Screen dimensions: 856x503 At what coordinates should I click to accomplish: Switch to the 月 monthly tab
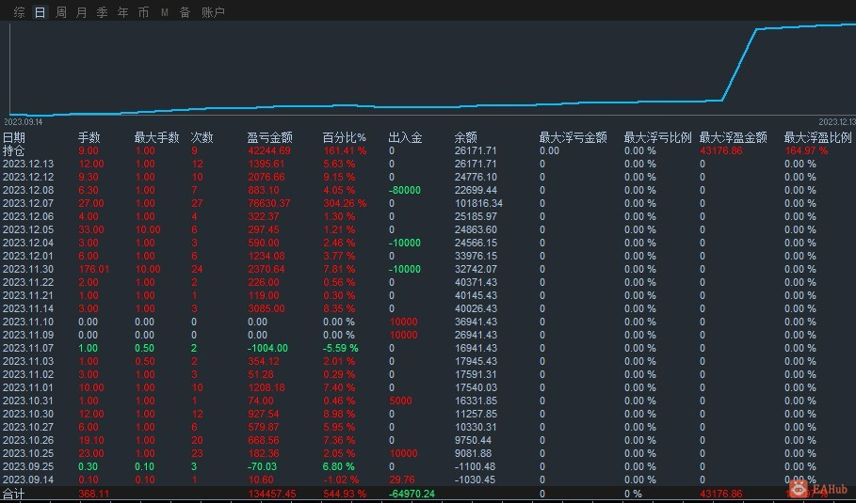point(81,12)
